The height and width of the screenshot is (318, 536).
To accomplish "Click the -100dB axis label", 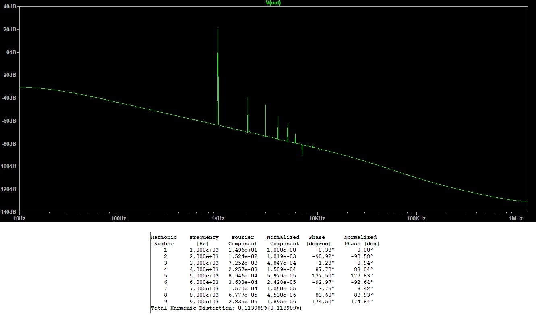I will click(7, 166).
